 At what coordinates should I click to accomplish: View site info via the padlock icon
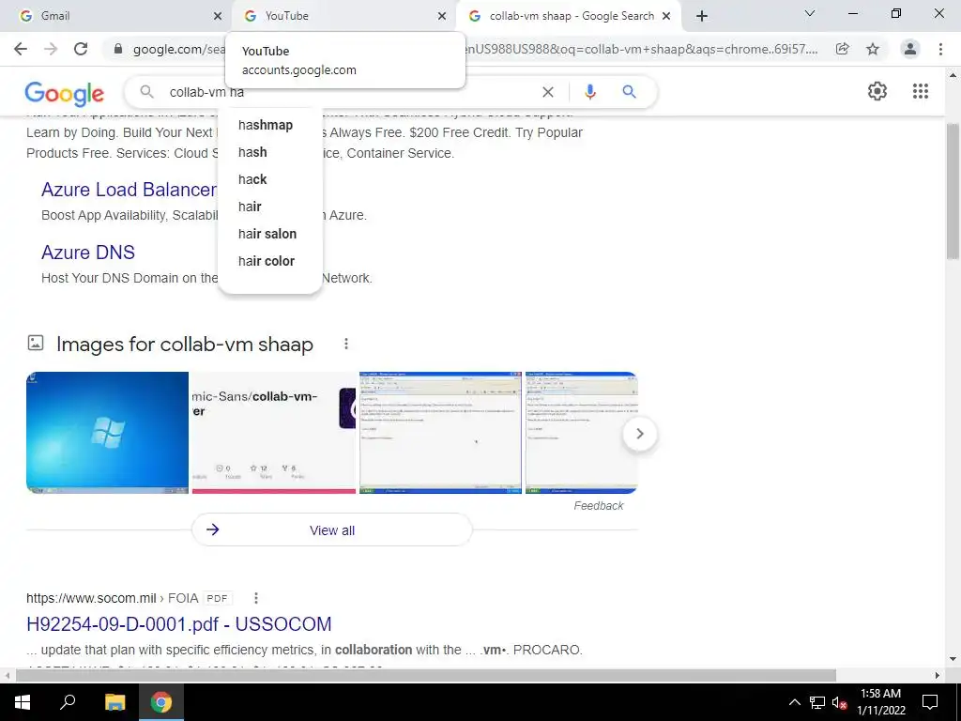point(118,49)
